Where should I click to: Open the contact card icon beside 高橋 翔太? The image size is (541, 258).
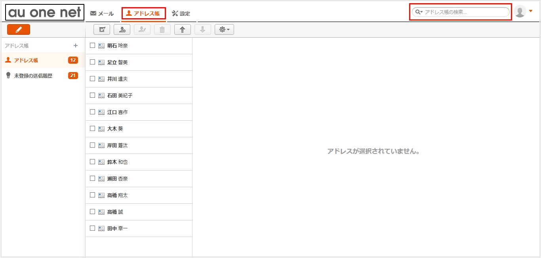[x=101, y=195]
